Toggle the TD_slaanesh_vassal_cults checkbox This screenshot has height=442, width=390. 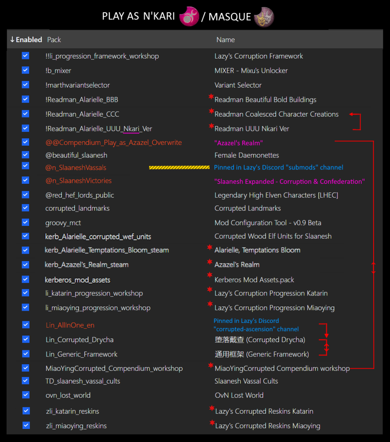25,381
